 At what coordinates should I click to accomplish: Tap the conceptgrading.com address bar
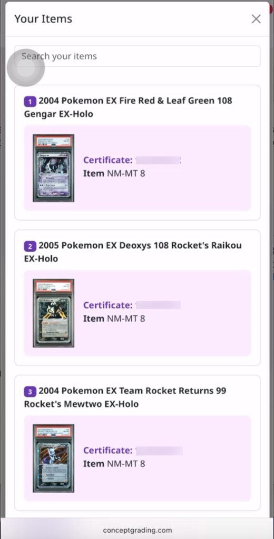[x=137, y=531]
